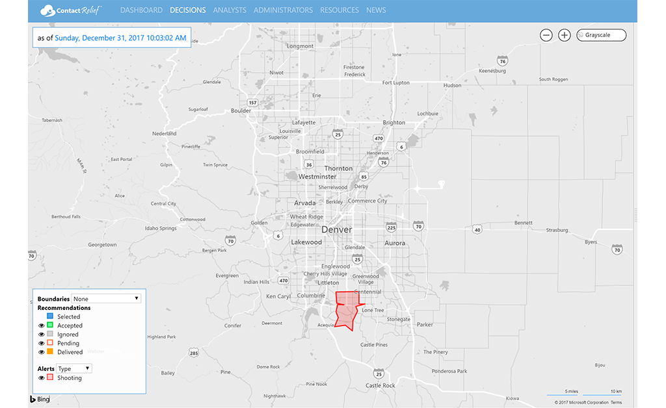Click the Brighton map label
The height and width of the screenshot is (408, 666).
[393, 123]
